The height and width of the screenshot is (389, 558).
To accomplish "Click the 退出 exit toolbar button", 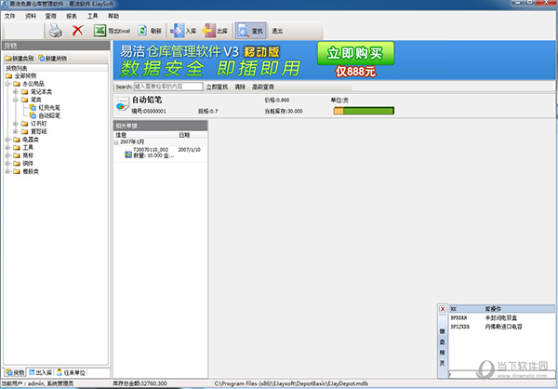I will (x=277, y=31).
